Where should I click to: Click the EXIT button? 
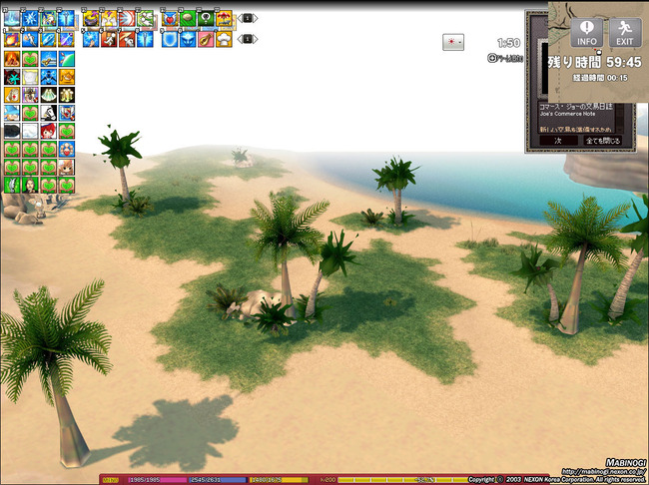625,33
